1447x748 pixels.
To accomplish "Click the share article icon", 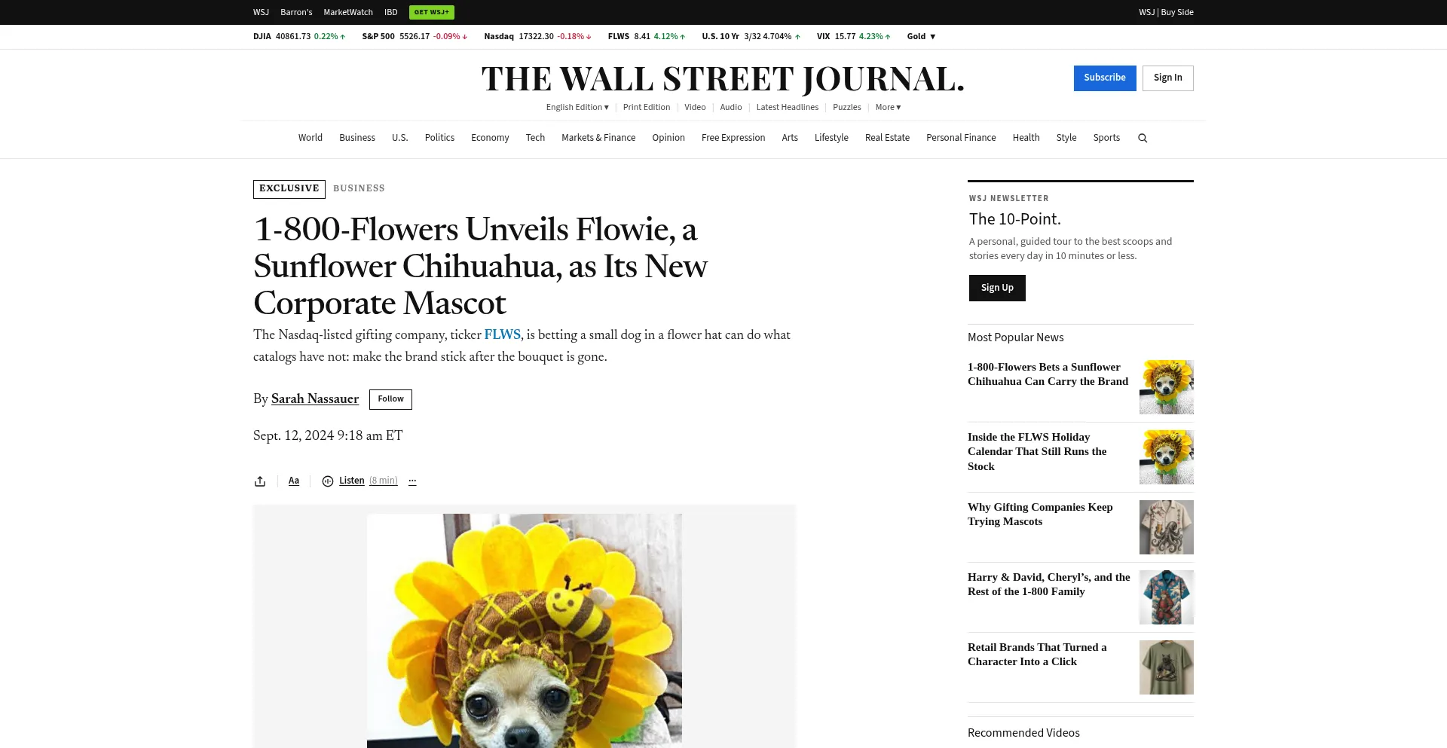I will pos(260,481).
